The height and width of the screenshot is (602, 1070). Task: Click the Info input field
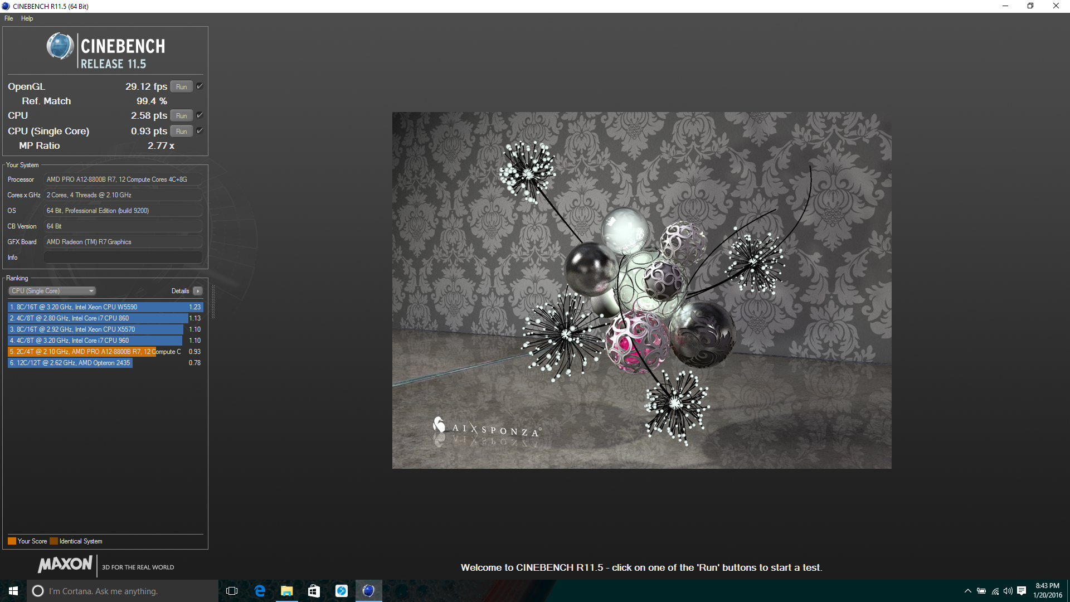(x=123, y=258)
